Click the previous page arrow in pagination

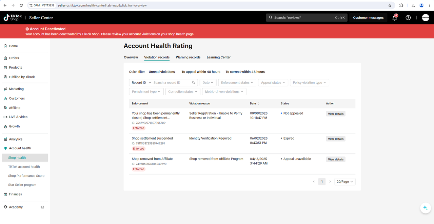click(314, 182)
